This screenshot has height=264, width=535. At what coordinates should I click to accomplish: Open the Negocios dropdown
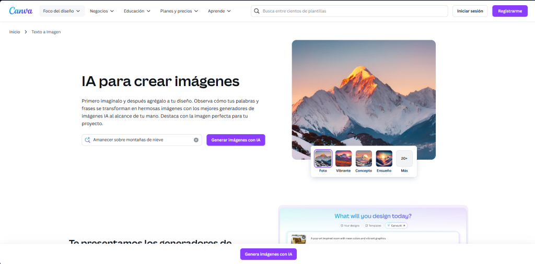pyautogui.click(x=102, y=11)
